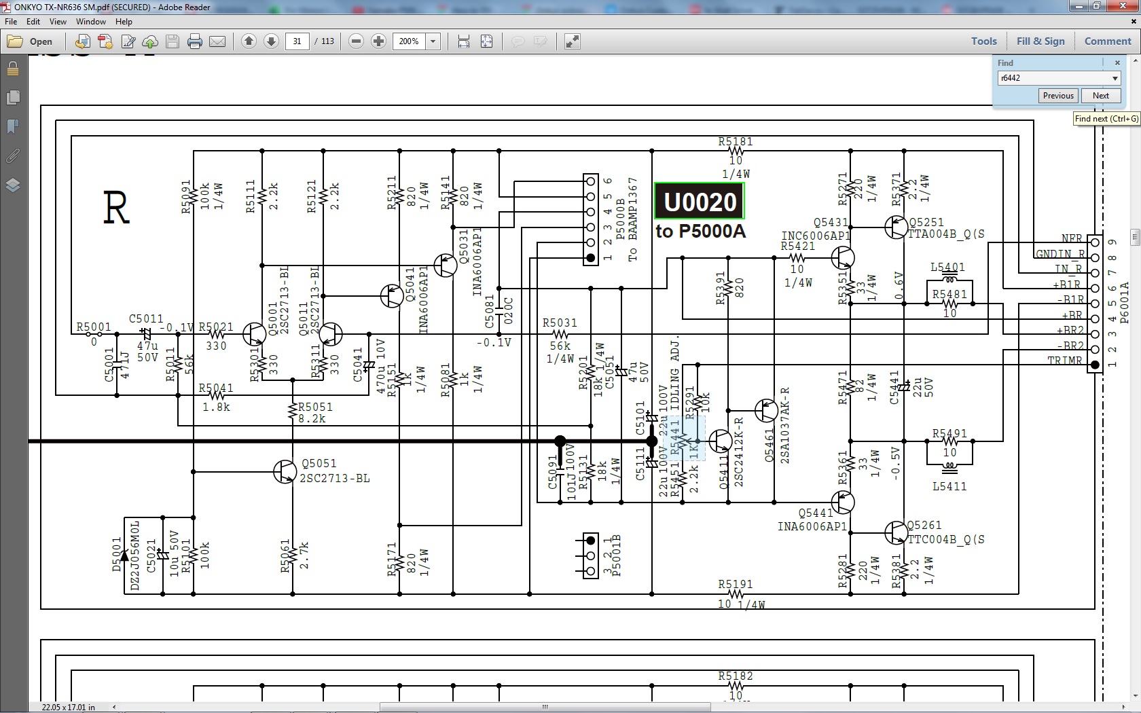Open the Attachments paperclip panel

tap(12, 156)
